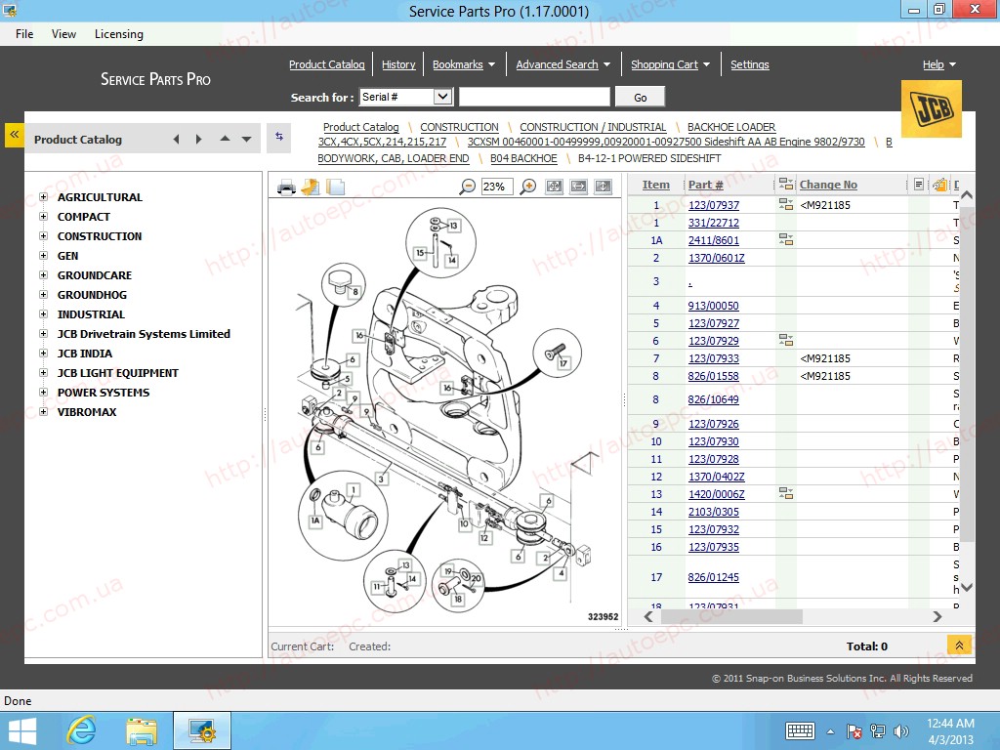The height and width of the screenshot is (750, 1000).
Task: Click the copy pages icon in the diagram toolbar
Action: pyautogui.click(x=336, y=187)
